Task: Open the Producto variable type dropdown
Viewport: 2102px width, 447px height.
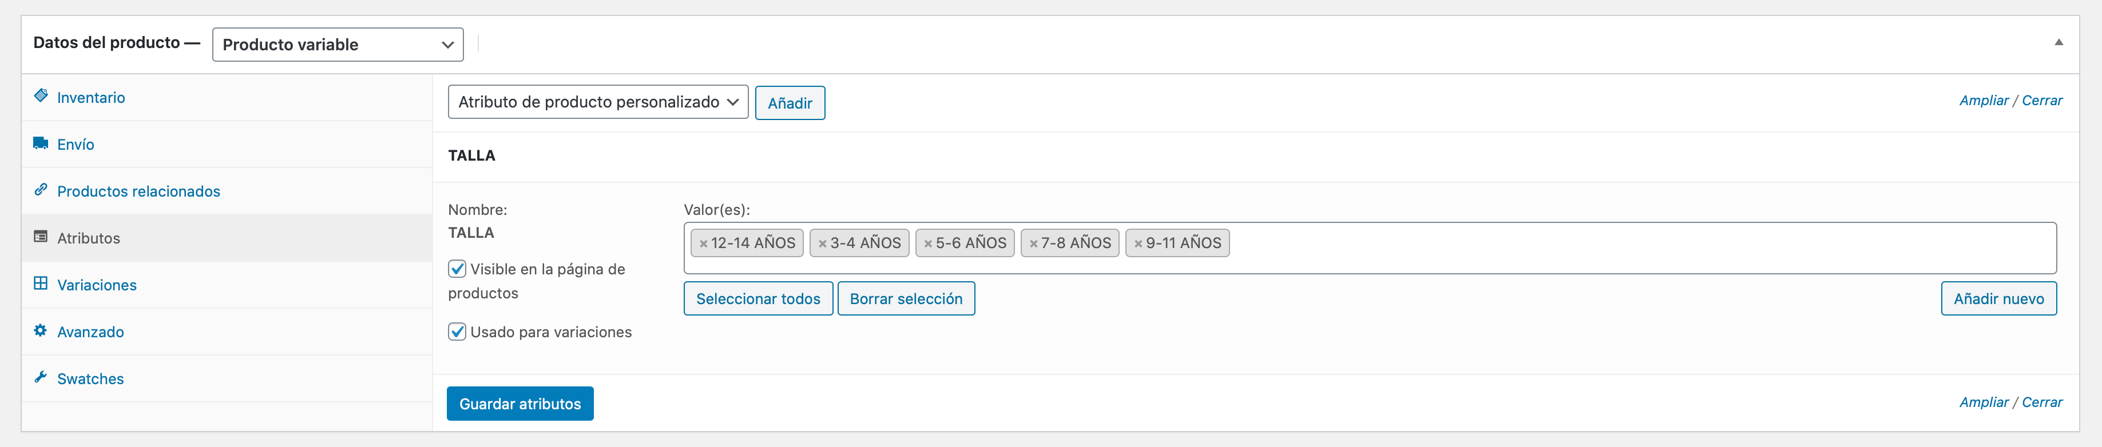Action: point(338,45)
